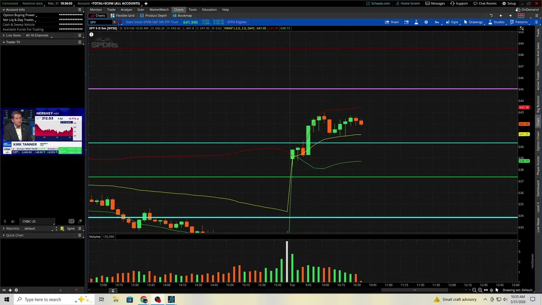Screen dimensions: 542x305
Task: Click the chart info exclamation icon
Action: click(91, 34)
